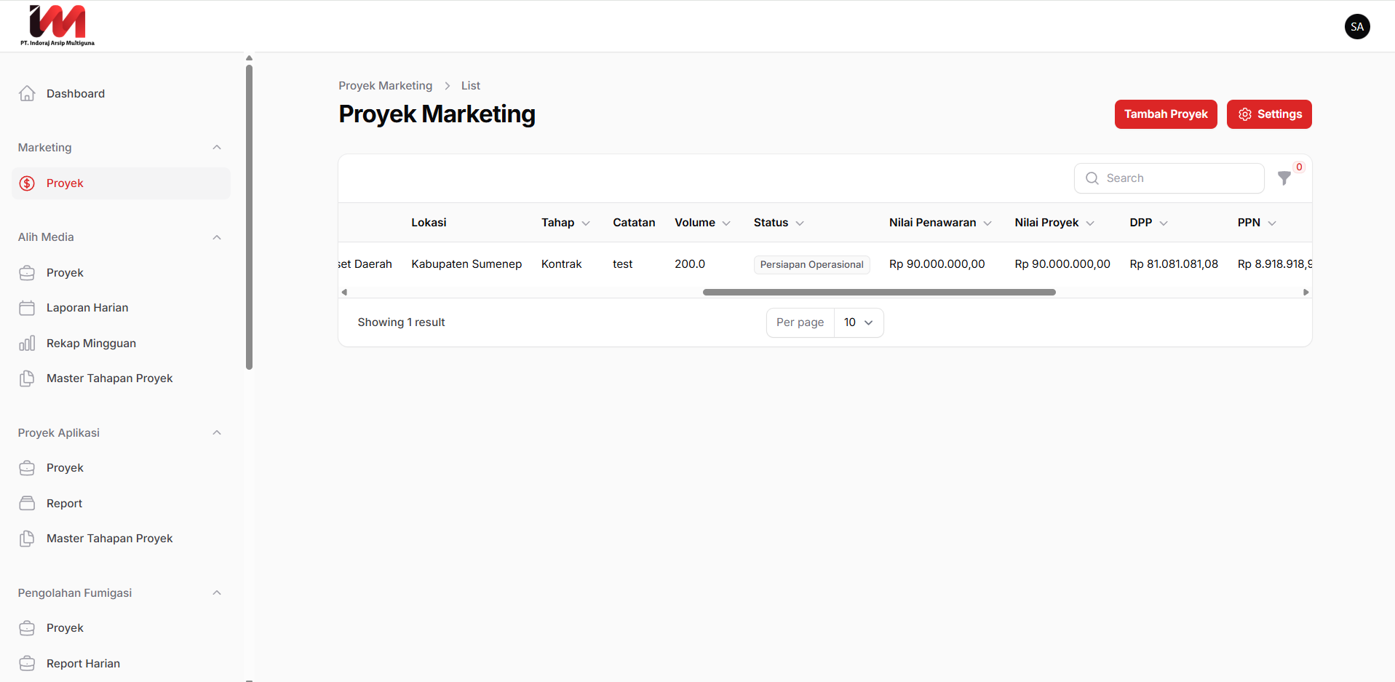Collapse the Alih Media section
Image resolution: width=1395 pixels, height=682 pixels.
tap(217, 237)
